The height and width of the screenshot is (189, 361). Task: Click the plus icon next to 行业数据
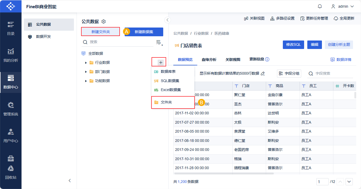(x=161, y=62)
